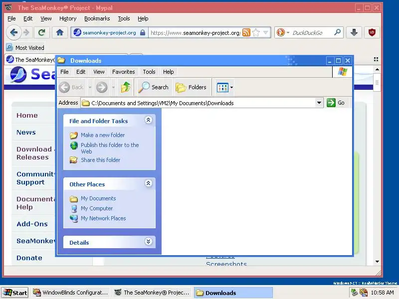This screenshot has width=399, height=299.
Task: Click the Go button in Explorer
Action: point(336,103)
